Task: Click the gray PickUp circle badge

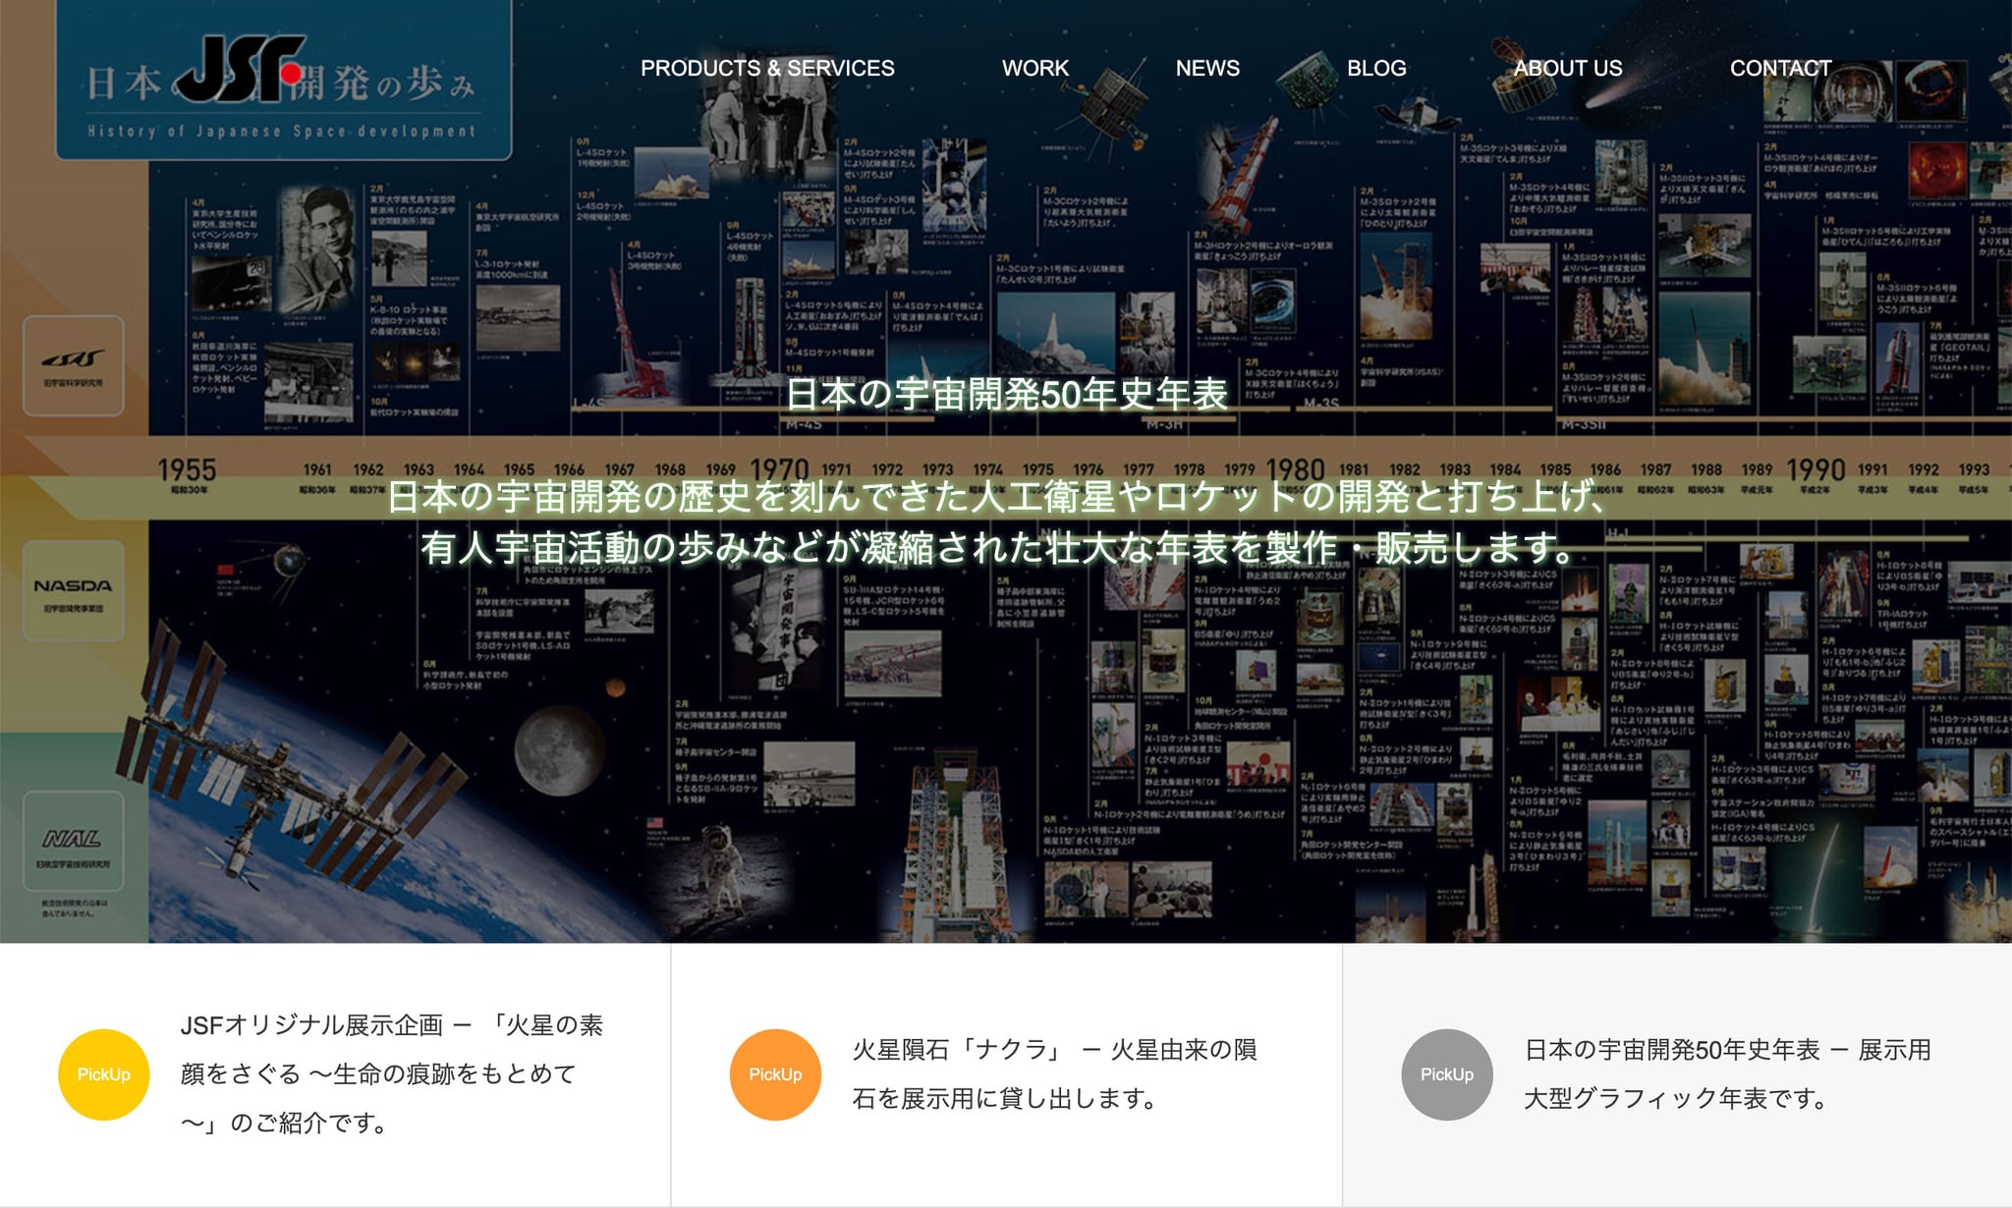Action: tap(1447, 1074)
